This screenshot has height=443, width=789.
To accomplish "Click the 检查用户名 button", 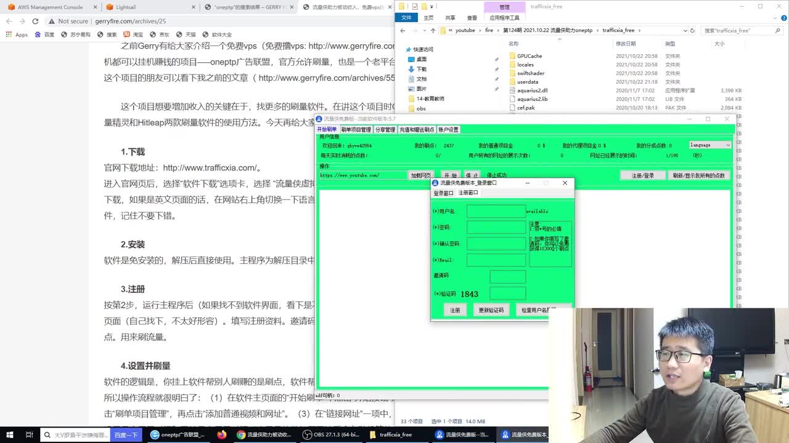I will pos(539,310).
